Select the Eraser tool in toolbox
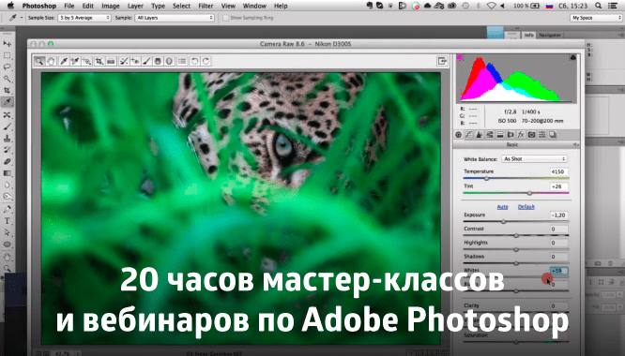 pos(8,162)
